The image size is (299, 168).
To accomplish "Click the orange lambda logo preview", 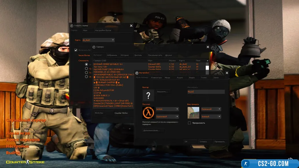I will pos(148,113).
